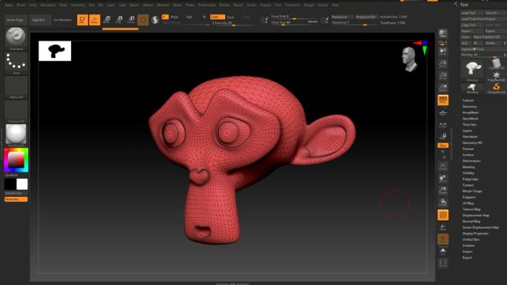Viewport: 507px width, 285px height.
Task: Click the BPR render icon
Action: [443, 33]
